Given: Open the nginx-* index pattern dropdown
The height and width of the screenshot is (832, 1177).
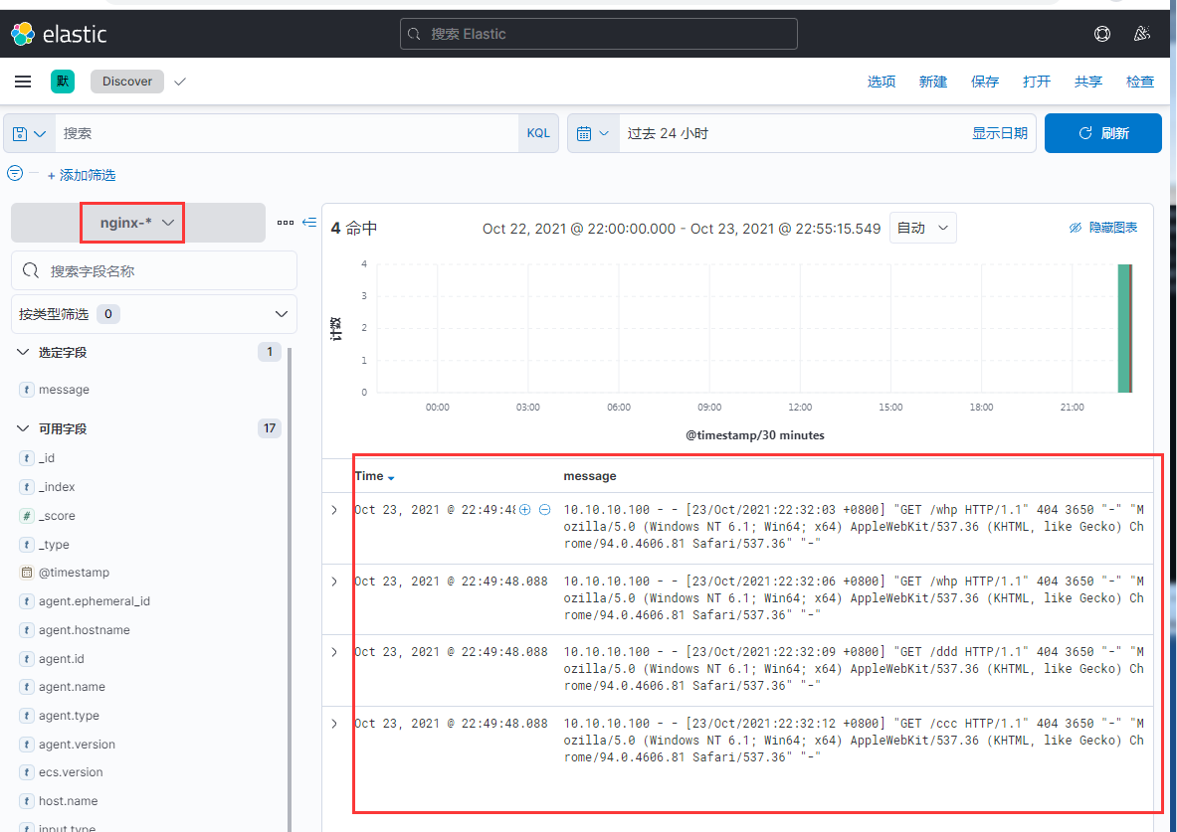Looking at the screenshot, I should point(138,222).
